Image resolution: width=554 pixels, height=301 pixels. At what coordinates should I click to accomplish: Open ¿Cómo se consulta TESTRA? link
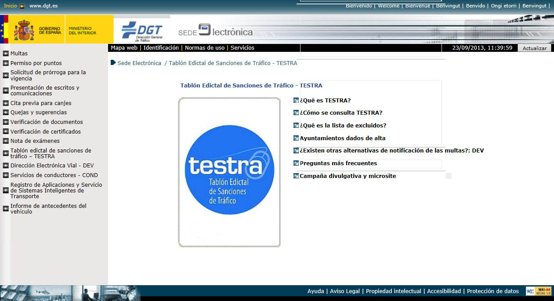[x=341, y=113]
